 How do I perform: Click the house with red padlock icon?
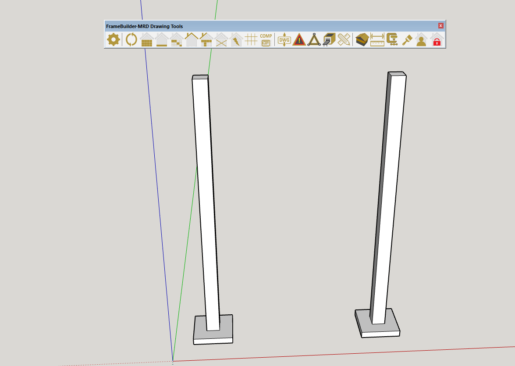point(437,39)
